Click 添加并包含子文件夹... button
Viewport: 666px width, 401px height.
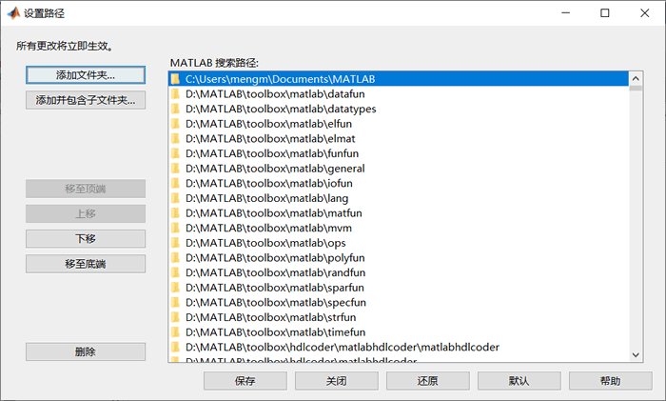tap(86, 100)
